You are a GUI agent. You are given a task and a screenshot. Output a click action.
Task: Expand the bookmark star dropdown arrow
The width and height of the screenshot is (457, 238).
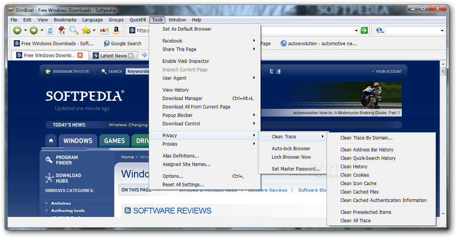click(94, 30)
